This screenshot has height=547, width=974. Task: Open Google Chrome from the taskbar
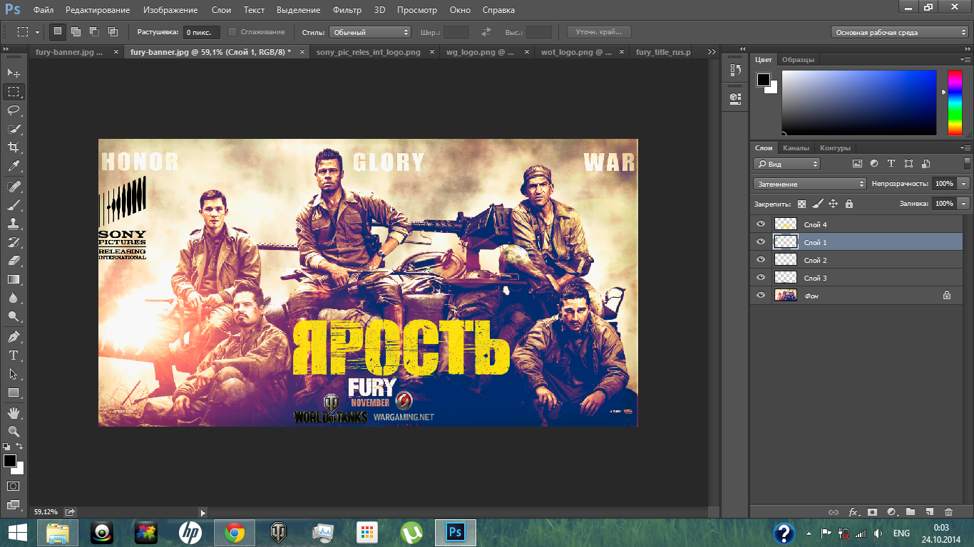[235, 532]
